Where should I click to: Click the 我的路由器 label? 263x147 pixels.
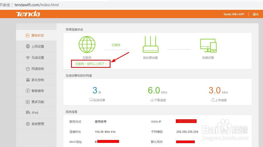[150, 58]
